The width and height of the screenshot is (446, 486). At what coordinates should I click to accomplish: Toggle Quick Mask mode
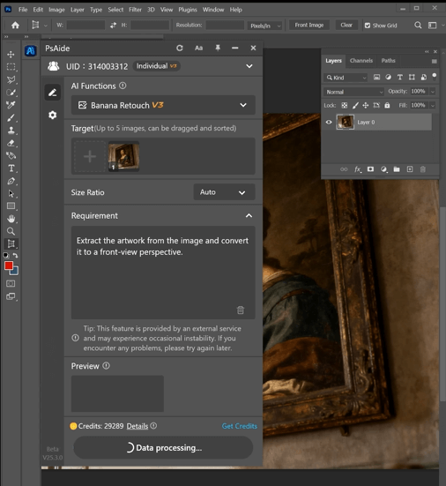(x=11, y=284)
